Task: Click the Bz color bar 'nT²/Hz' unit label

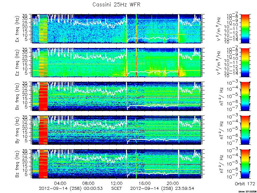Action: pyautogui.click(x=221, y=164)
